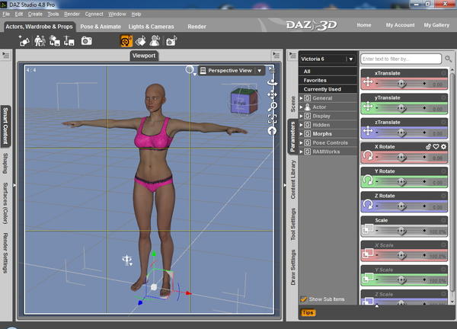Select the All properties filter

click(x=328, y=72)
